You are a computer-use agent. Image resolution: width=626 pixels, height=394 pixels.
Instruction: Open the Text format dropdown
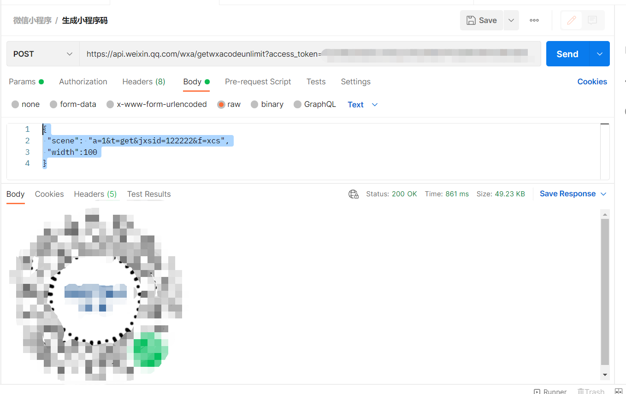363,105
